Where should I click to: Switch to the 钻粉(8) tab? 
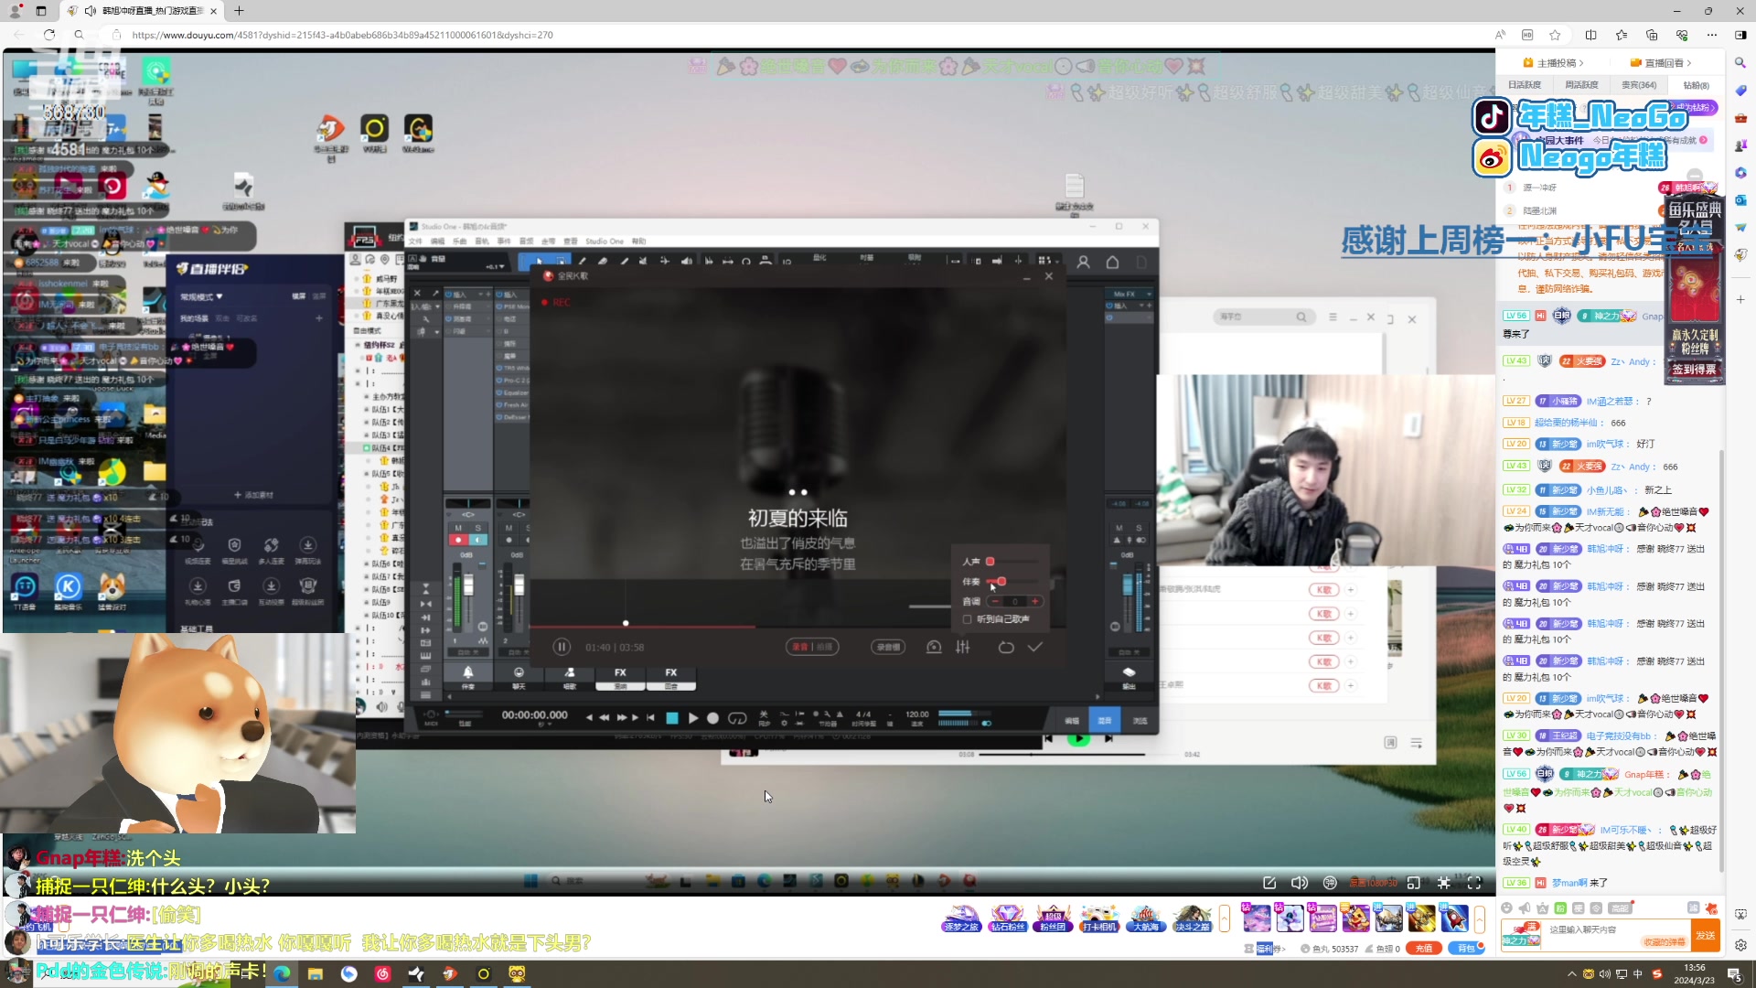pyautogui.click(x=1697, y=85)
